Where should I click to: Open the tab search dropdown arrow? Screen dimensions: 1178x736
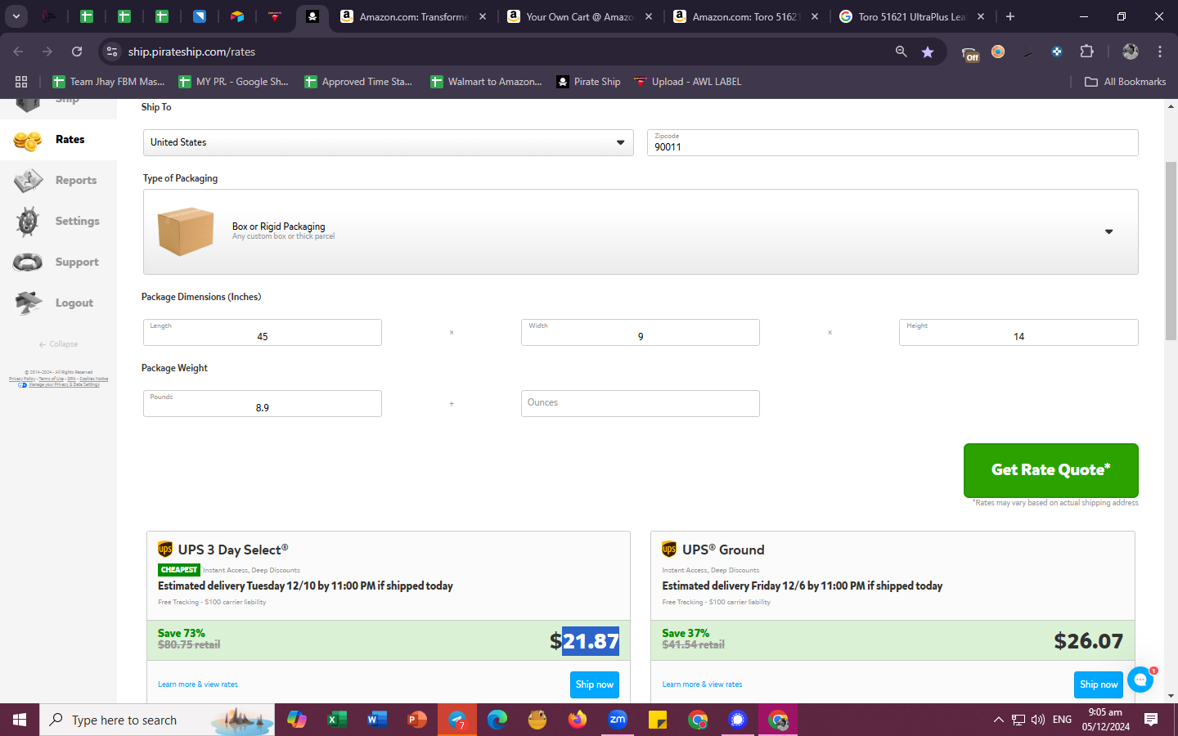pos(16,16)
